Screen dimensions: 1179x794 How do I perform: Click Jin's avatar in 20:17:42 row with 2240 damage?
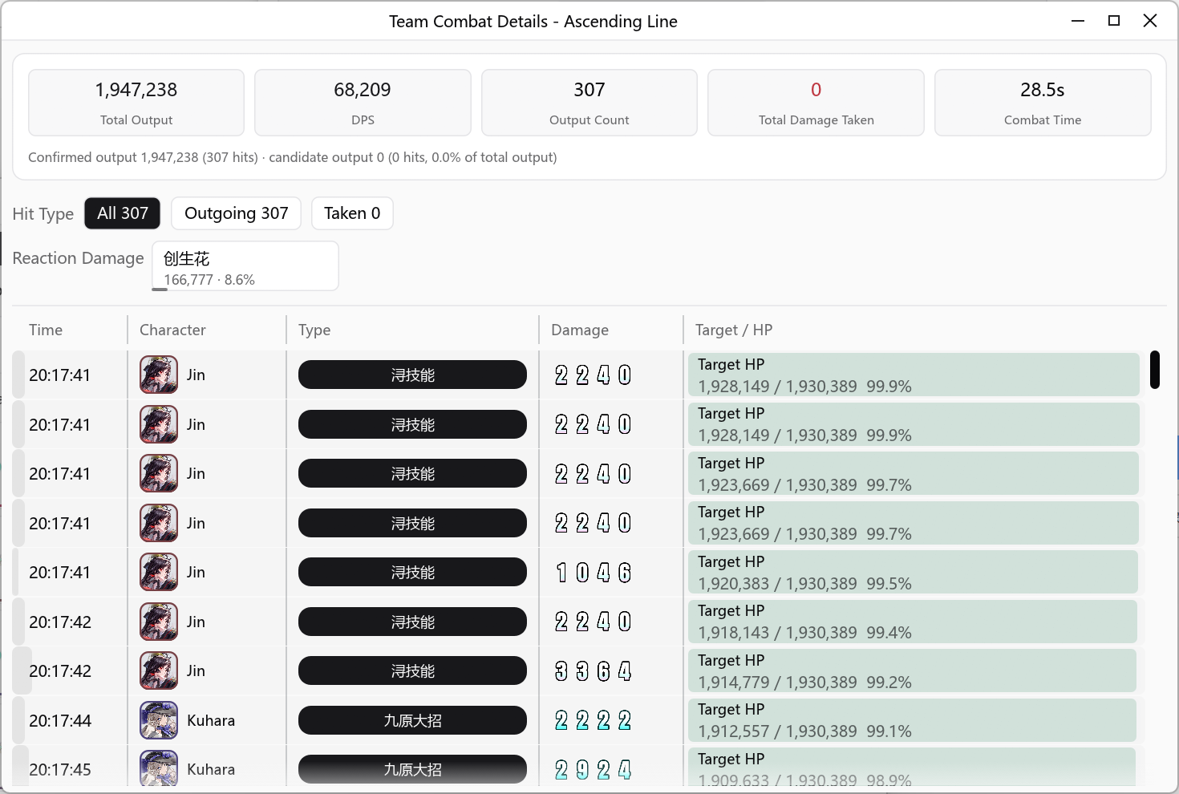[159, 622]
